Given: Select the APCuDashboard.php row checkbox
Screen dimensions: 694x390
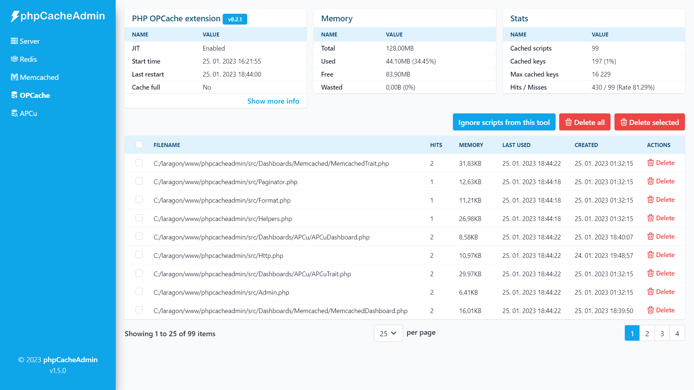Looking at the screenshot, I should coord(139,237).
